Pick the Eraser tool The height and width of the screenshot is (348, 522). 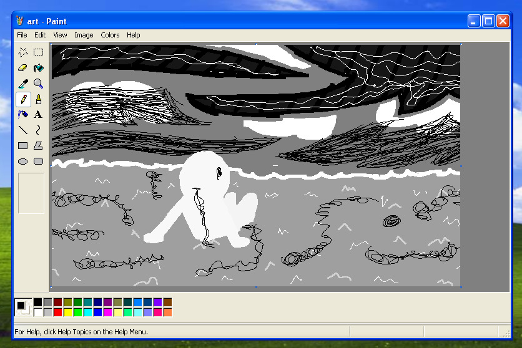tap(23, 68)
